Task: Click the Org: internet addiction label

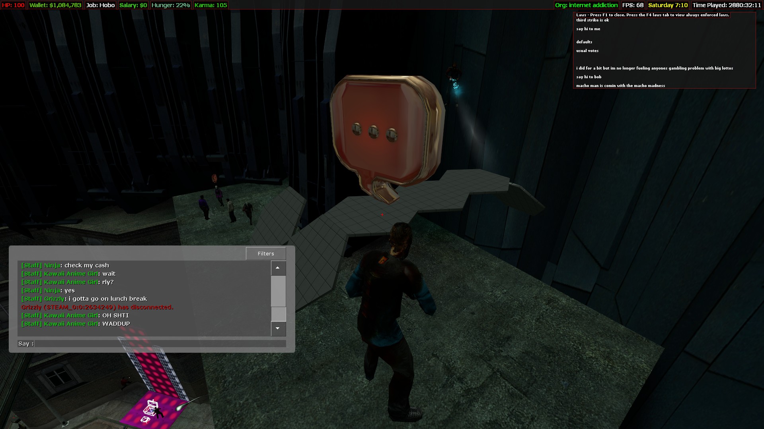Action: (586, 5)
